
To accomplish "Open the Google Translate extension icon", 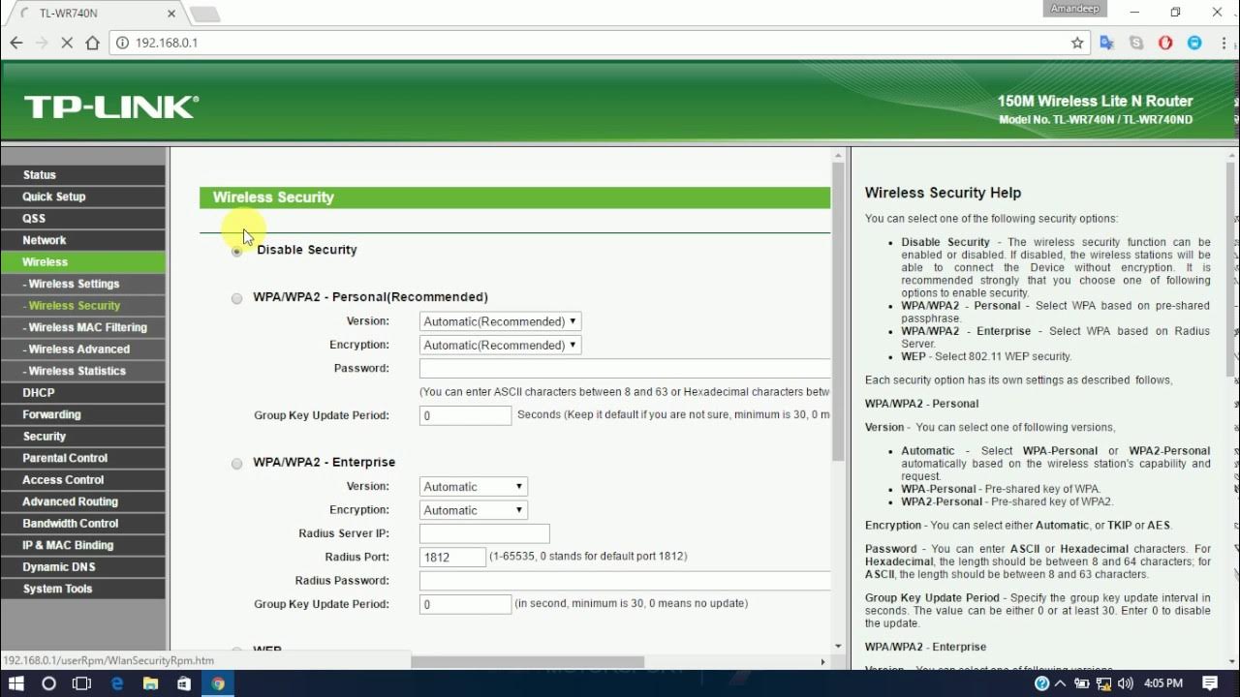I will pos(1107,43).
